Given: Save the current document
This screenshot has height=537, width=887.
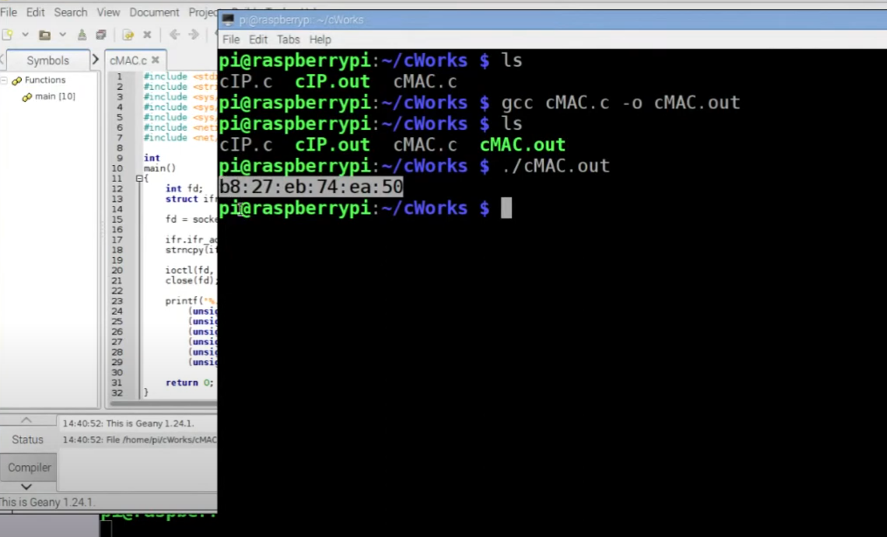Looking at the screenshot, I should (x=82, y=35).
